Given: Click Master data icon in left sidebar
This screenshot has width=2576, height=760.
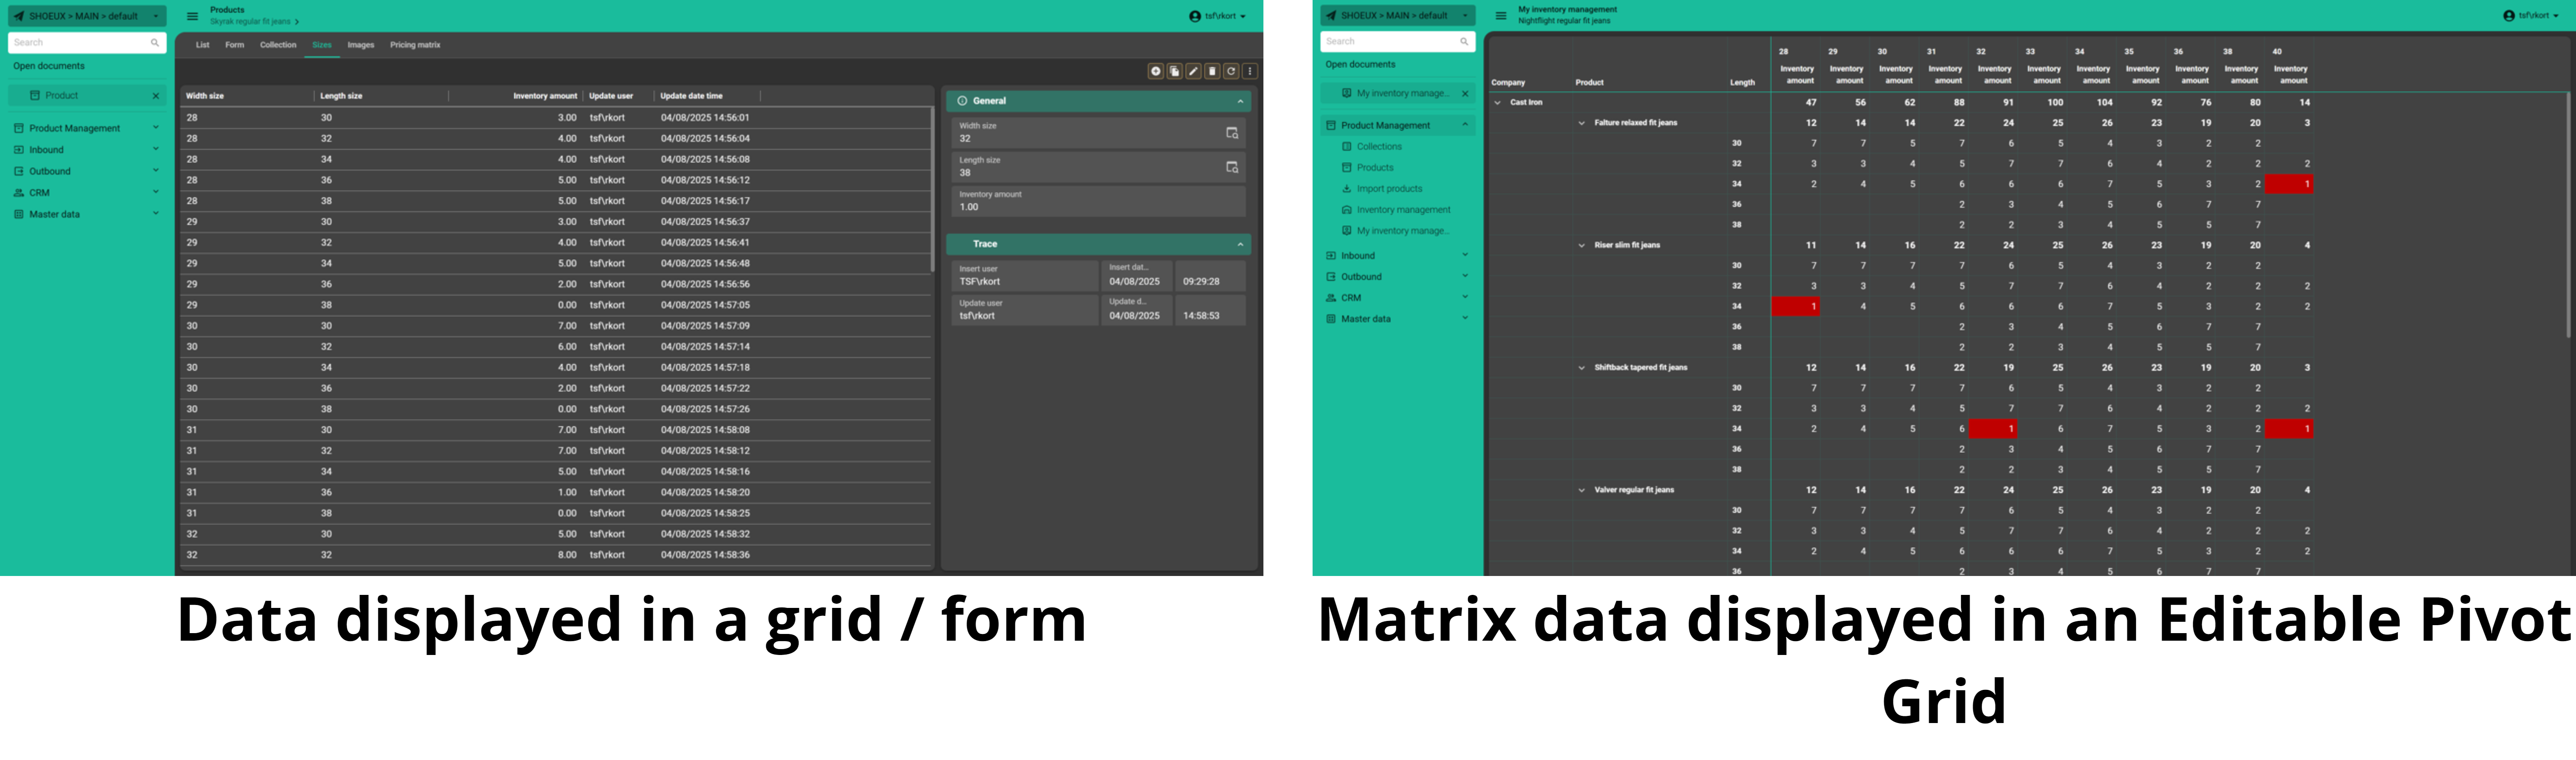Looking at the screenshot, I should pyautogui.click(x=19, y=214).
